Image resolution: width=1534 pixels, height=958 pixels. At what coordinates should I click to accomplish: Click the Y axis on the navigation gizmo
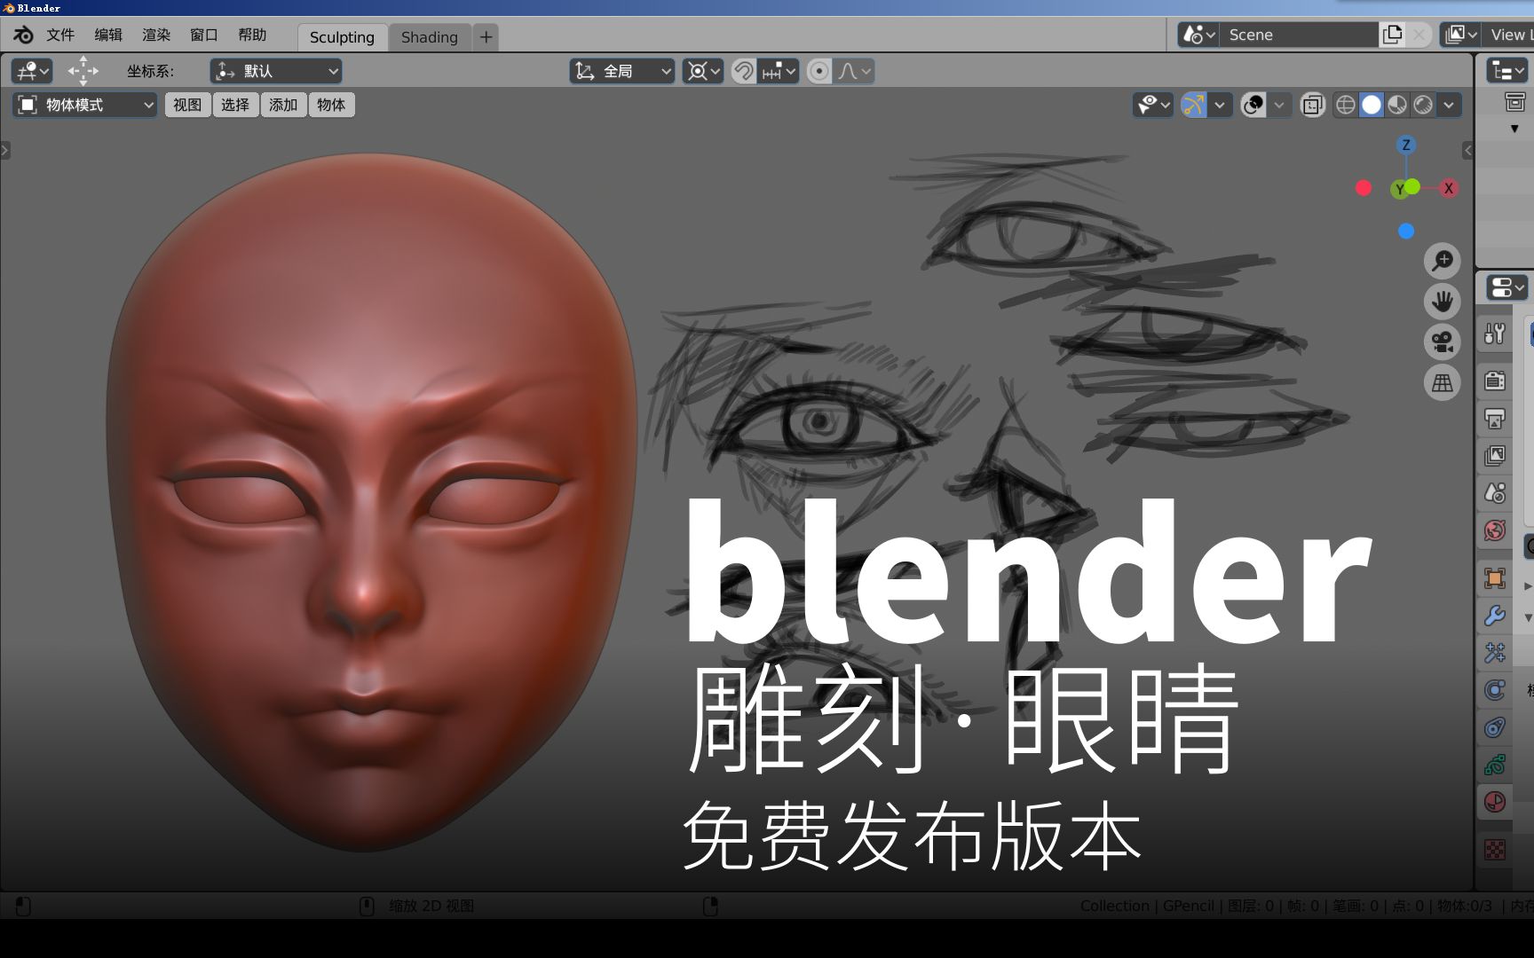[x=1400, y=189]
